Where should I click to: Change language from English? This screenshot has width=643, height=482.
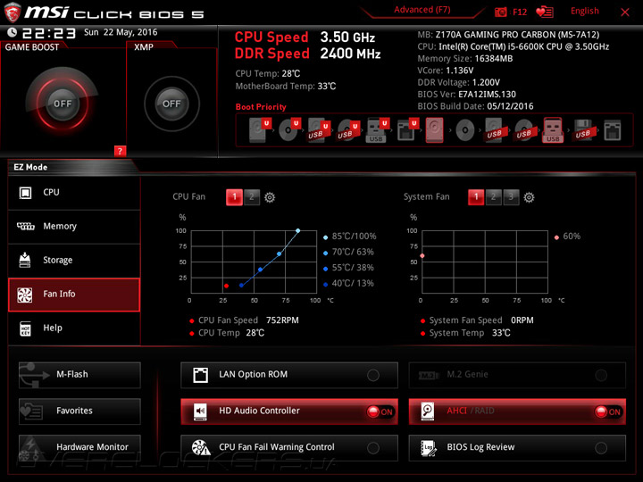click(x=584, y=11)
